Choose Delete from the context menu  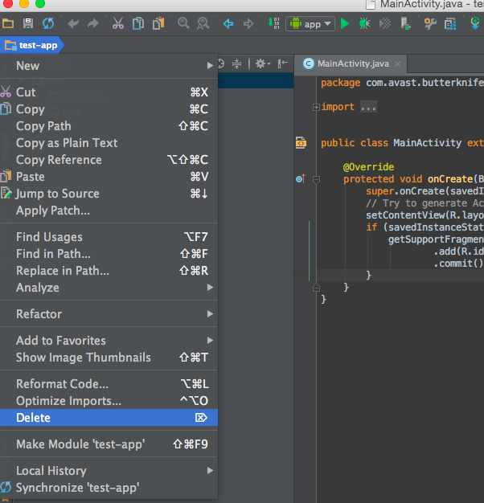pos(109,418)
